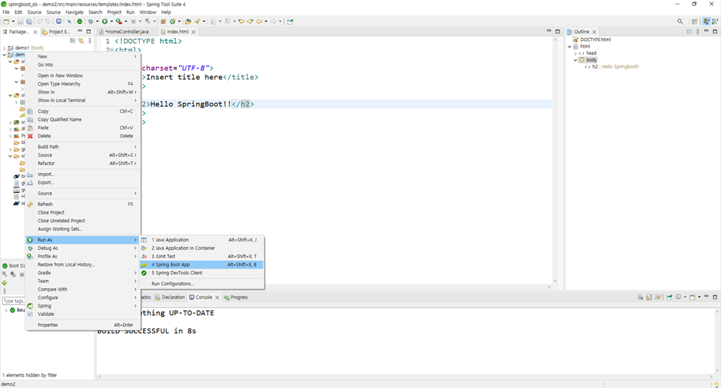Choose Delete in context menu

(x=83, y=136)
